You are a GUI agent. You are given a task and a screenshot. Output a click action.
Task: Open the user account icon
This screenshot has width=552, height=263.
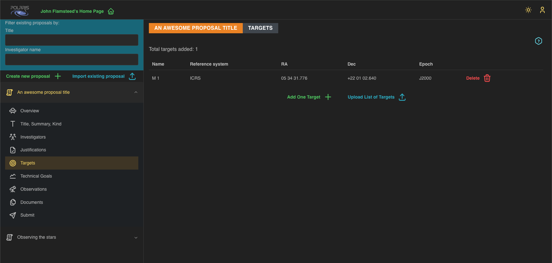(x=542, y=10)
